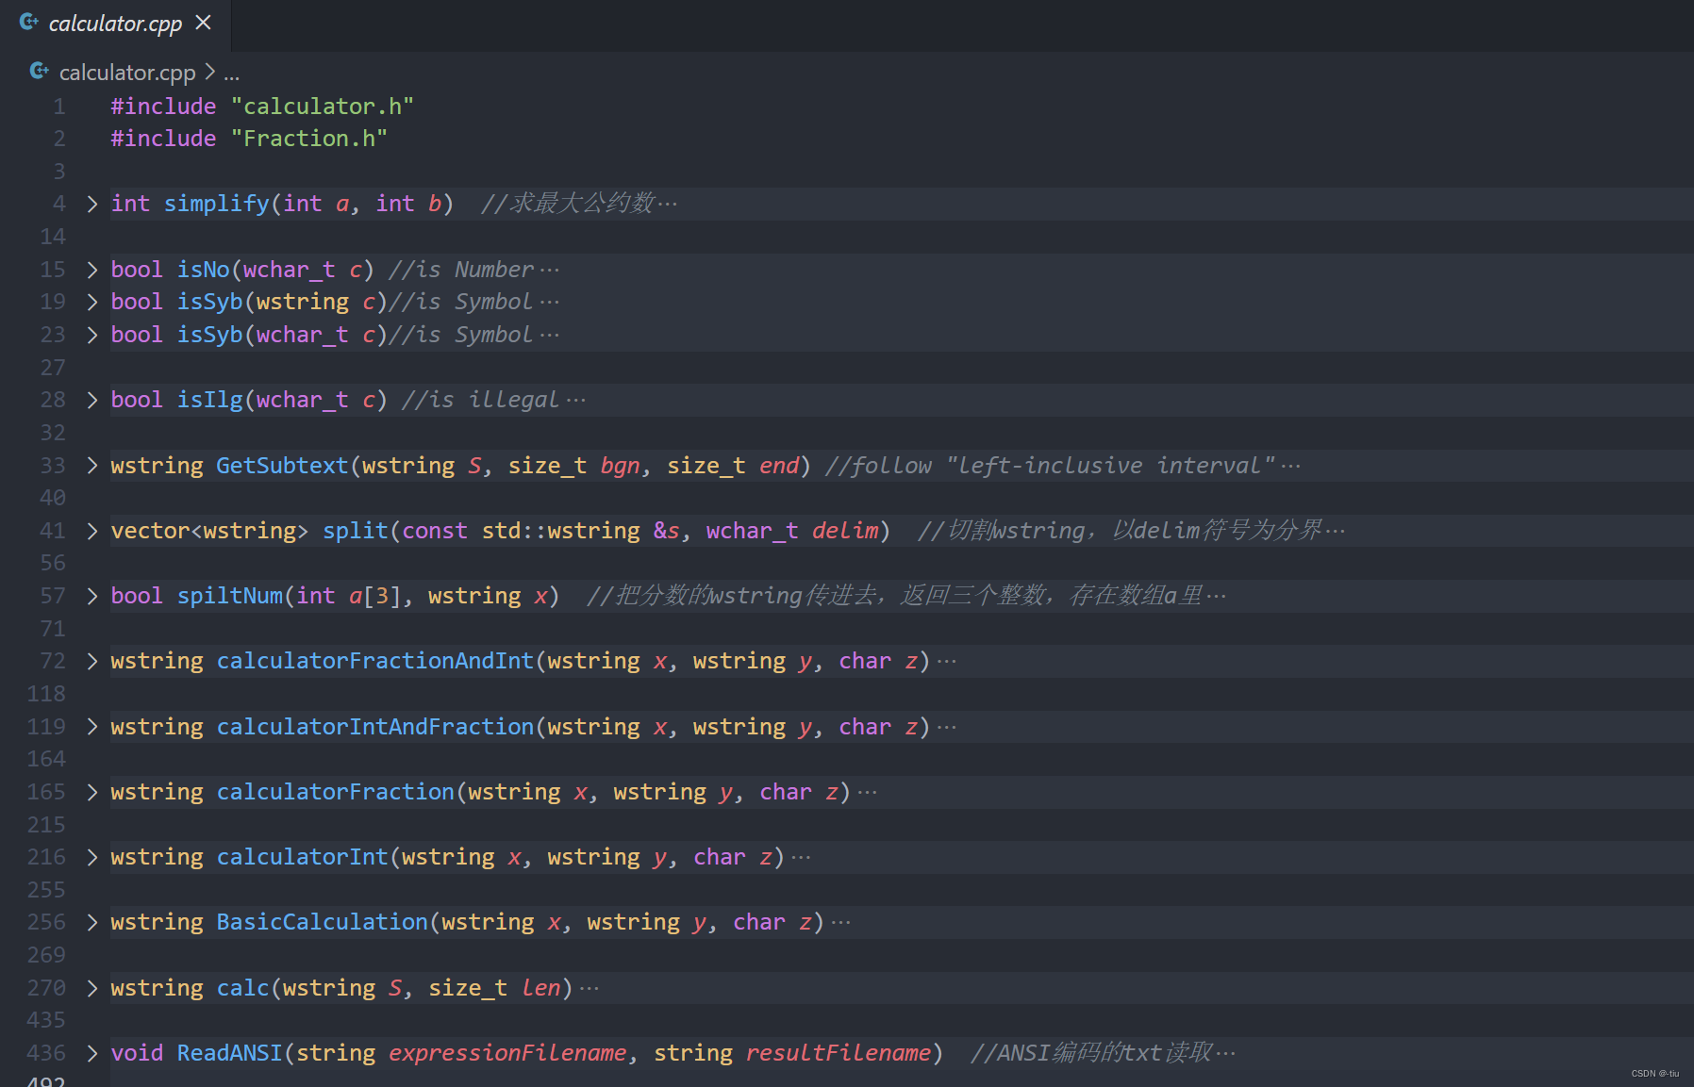Expand folded isIlg function at line 28
The height and width of the screenshot is (1087, 1694).
[91, 400]
